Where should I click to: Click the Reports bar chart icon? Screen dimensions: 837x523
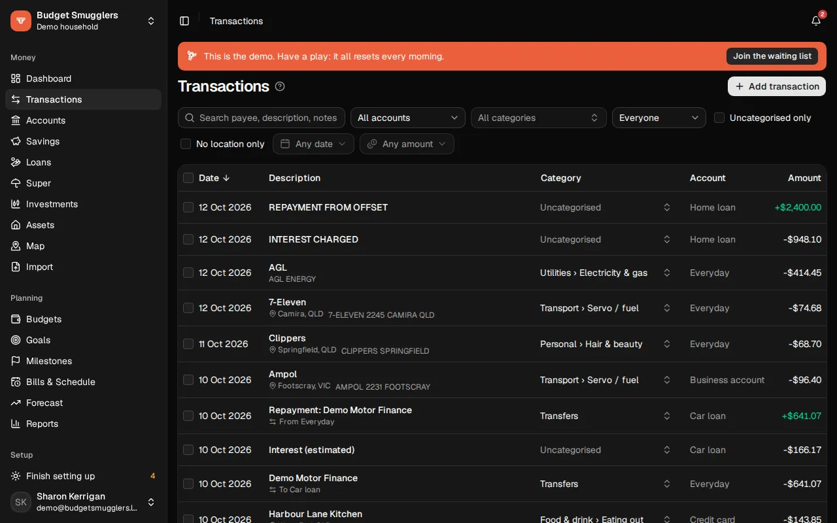(16, 424)
